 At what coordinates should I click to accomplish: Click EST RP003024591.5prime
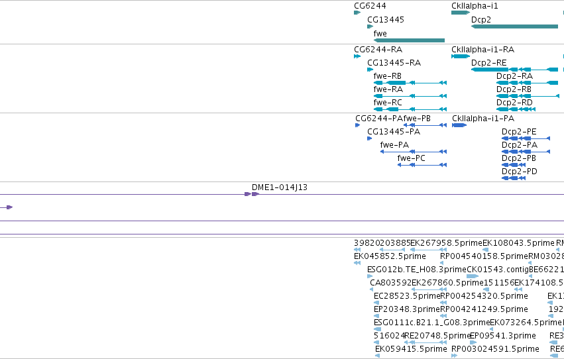(x=454, y=356)
